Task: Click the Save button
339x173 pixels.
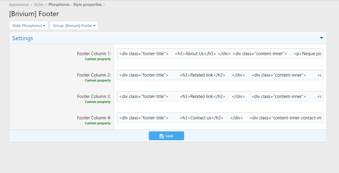Action: click(166, 136)
